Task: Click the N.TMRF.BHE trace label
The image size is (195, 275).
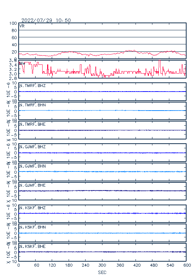Action: (x=32, y=124)
